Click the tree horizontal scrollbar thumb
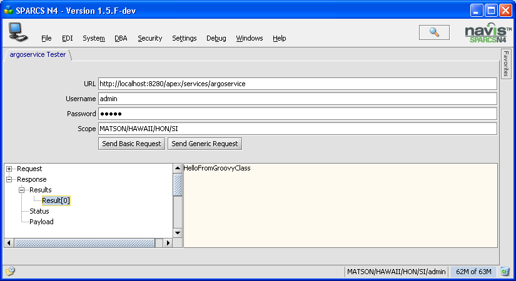This screenshot has width=516, height=281. tap(85, 243)
